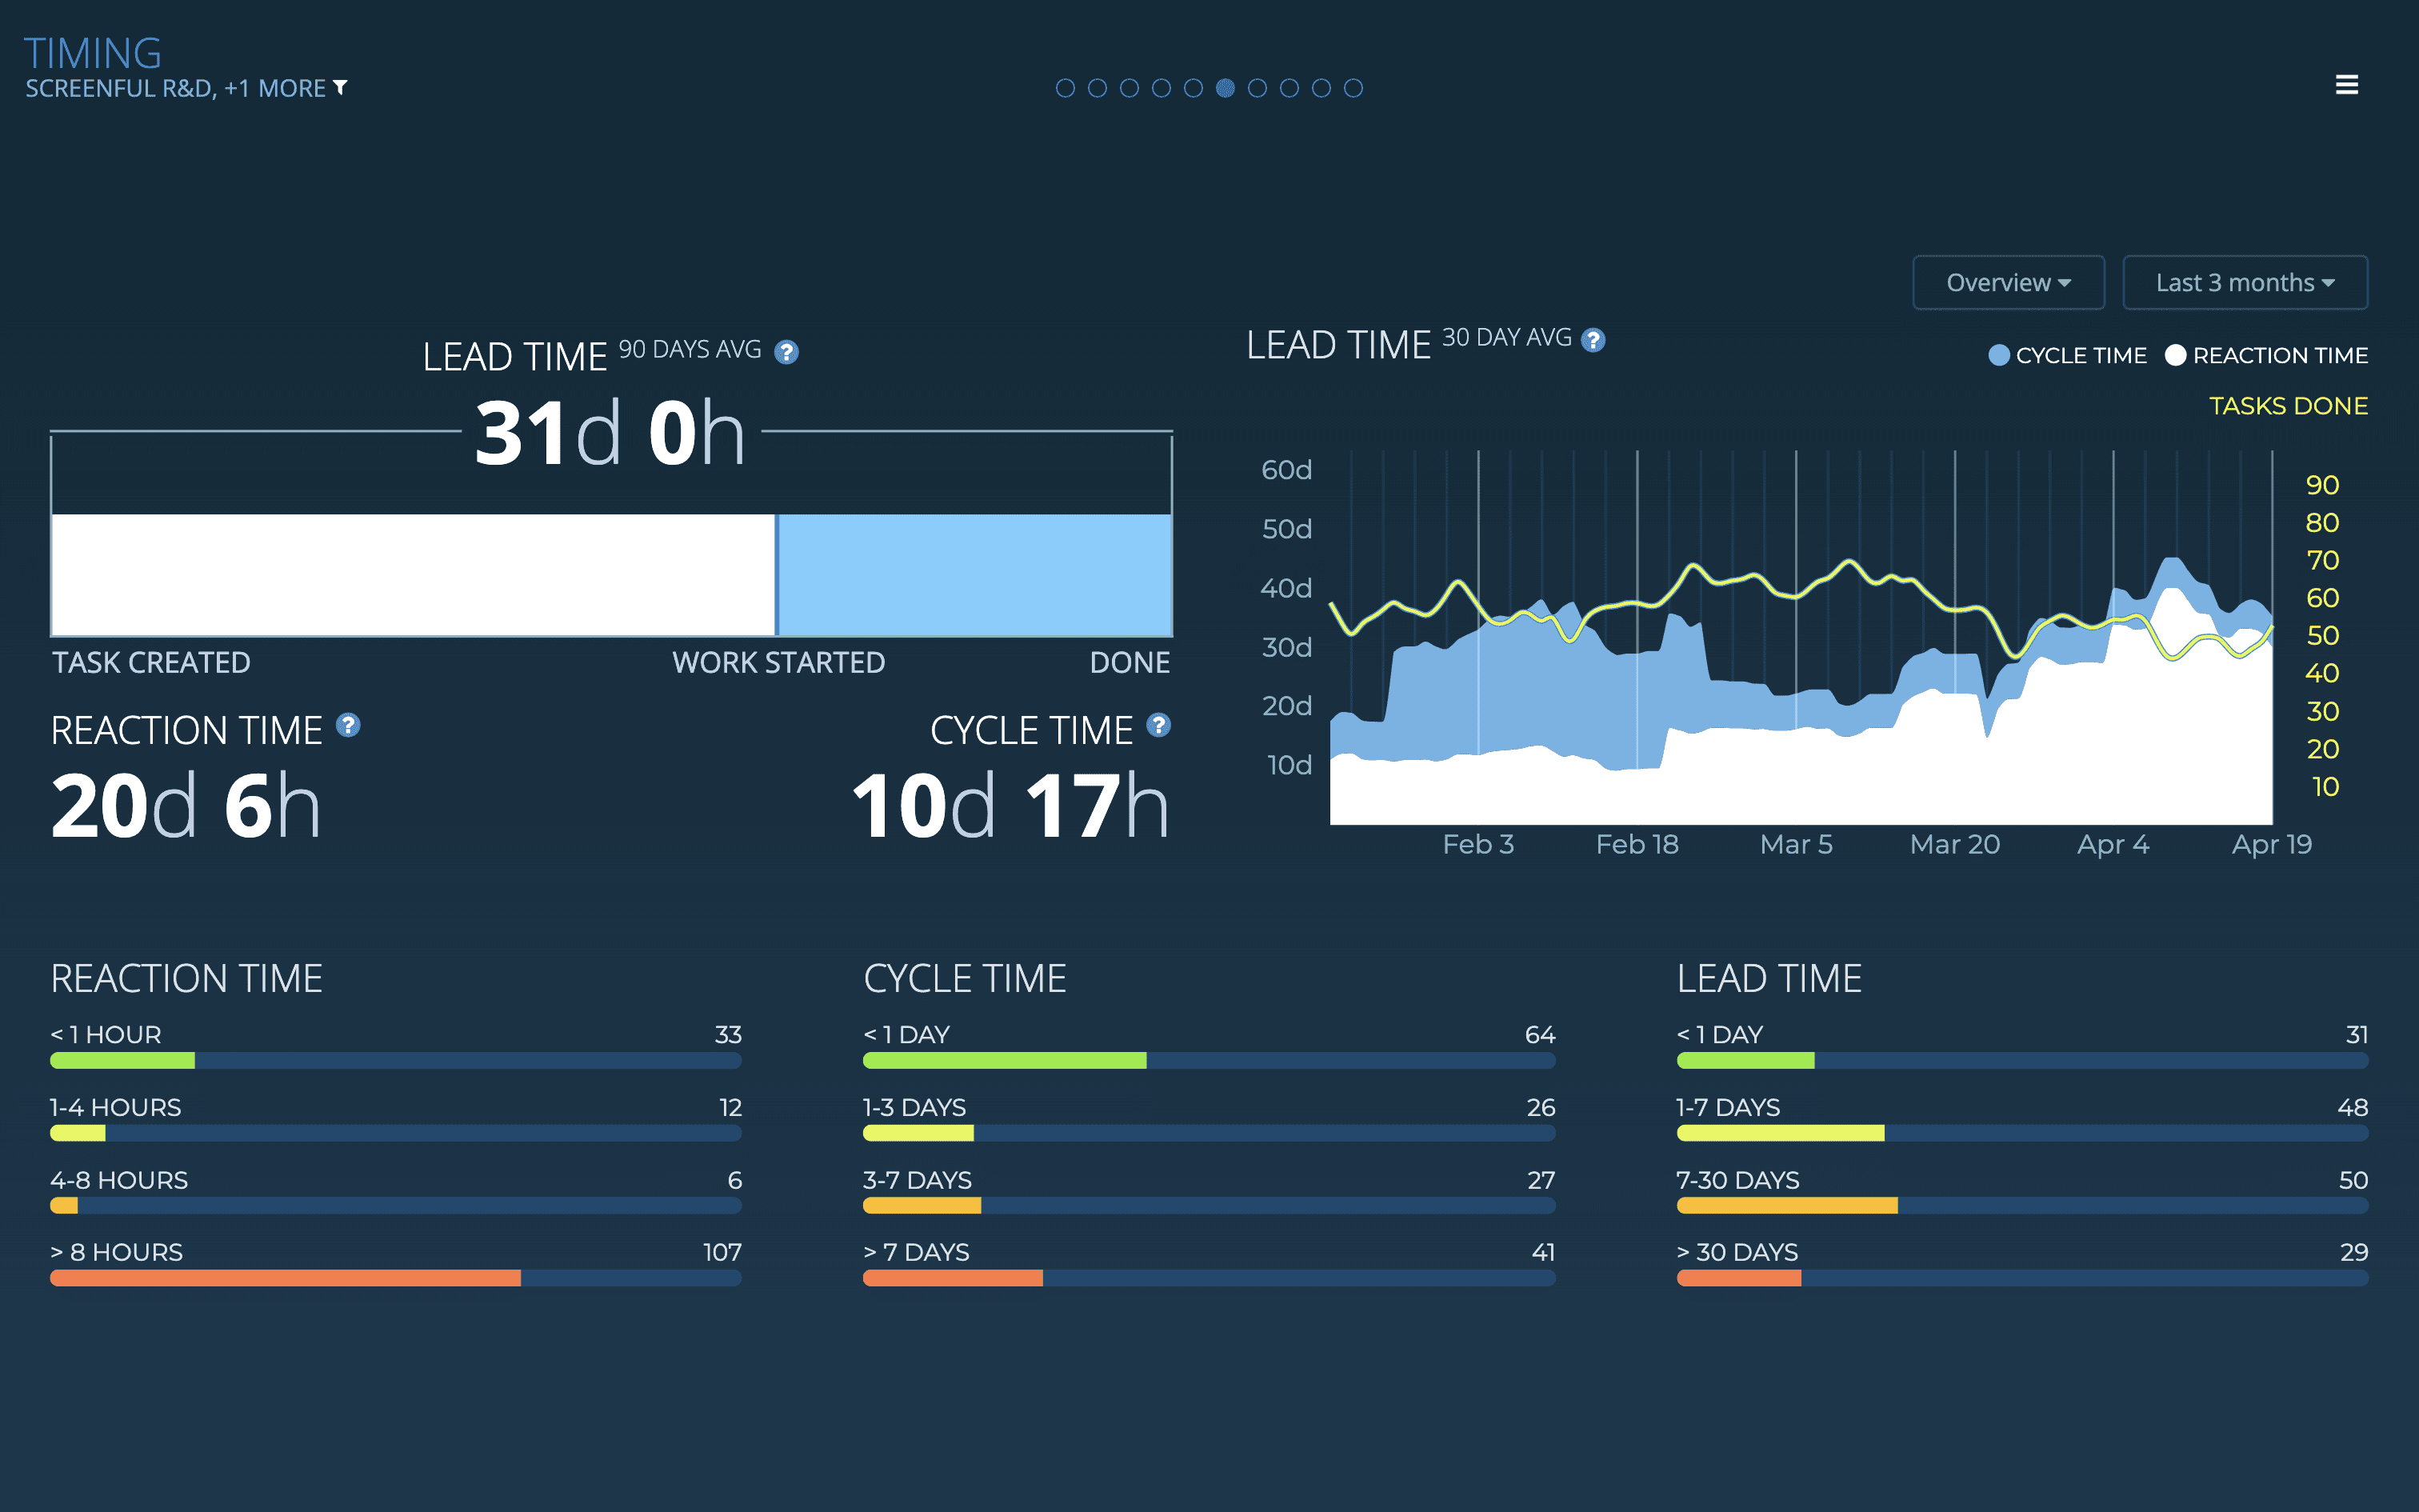Click the Lead Time under 1 day bar
The height and width of the screenshot is (1512, 2419).
tap(2022, 1061)
